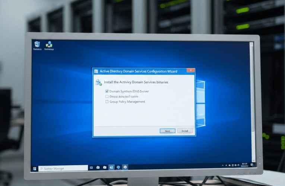Click the taskbar search box
Image resolution: width=285 pixels, height=186 pixels.
click(63, 169)
